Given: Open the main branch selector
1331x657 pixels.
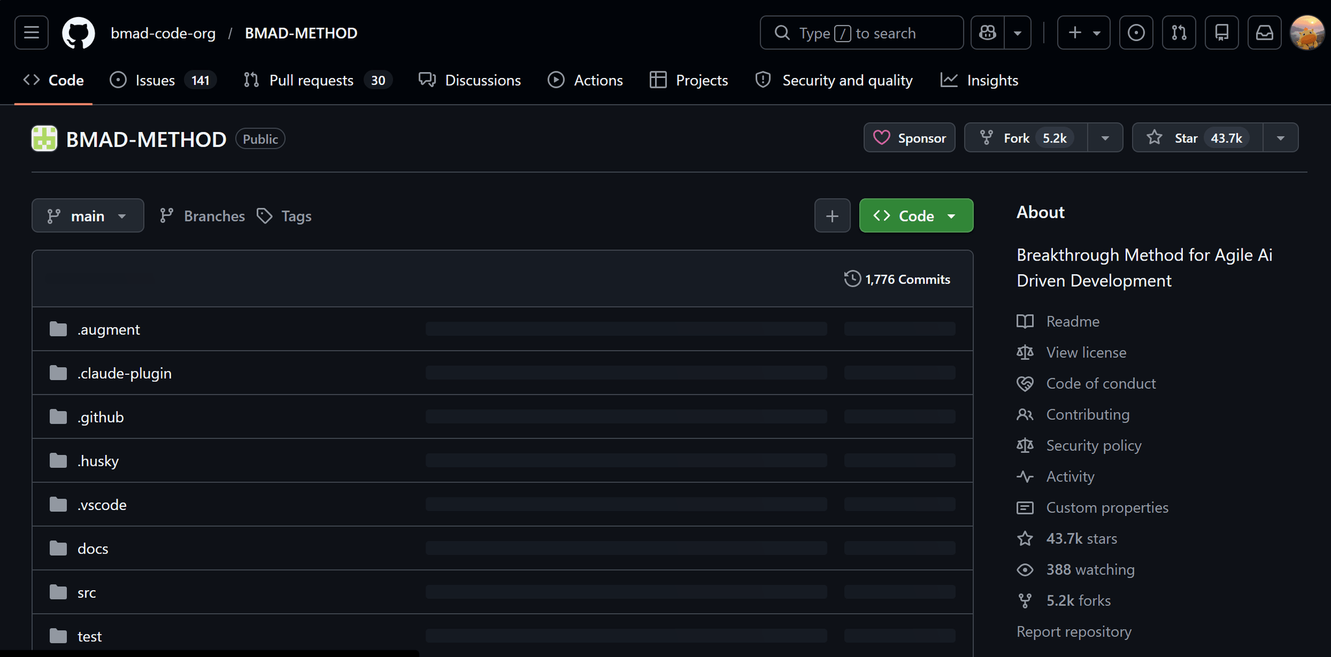Looking at the screenshot, I should [88, 216].
